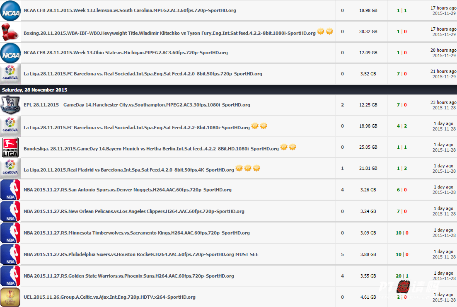This screenshot has width=457, height=307.
Task: Click the NBA logo for Sixers vs Rockets
Action: (10, 254)
